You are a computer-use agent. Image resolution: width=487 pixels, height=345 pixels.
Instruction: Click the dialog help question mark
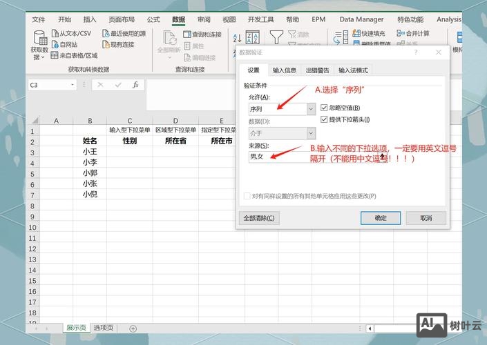416,52
